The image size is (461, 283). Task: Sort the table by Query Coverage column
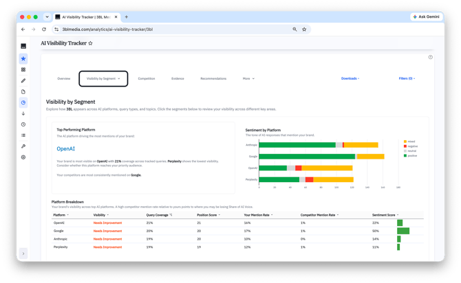[159, 215]
